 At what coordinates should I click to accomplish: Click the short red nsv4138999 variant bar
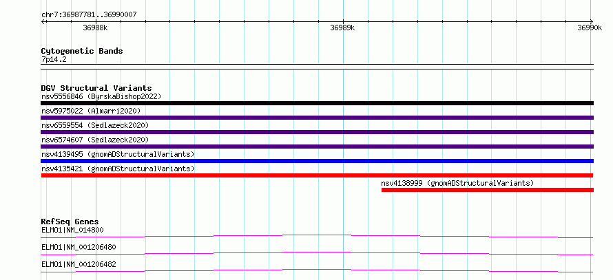488,190
